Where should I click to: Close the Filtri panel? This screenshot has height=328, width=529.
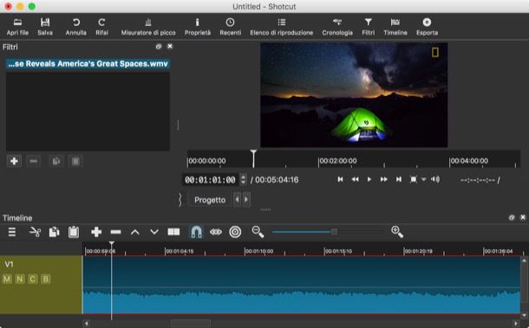(x=170, y=46)
